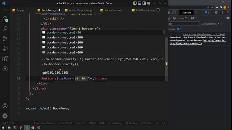The height and width of the screenshot is (130, 232).
Task: Open the Customize Layout icon
Action: (x=149, y=3)
